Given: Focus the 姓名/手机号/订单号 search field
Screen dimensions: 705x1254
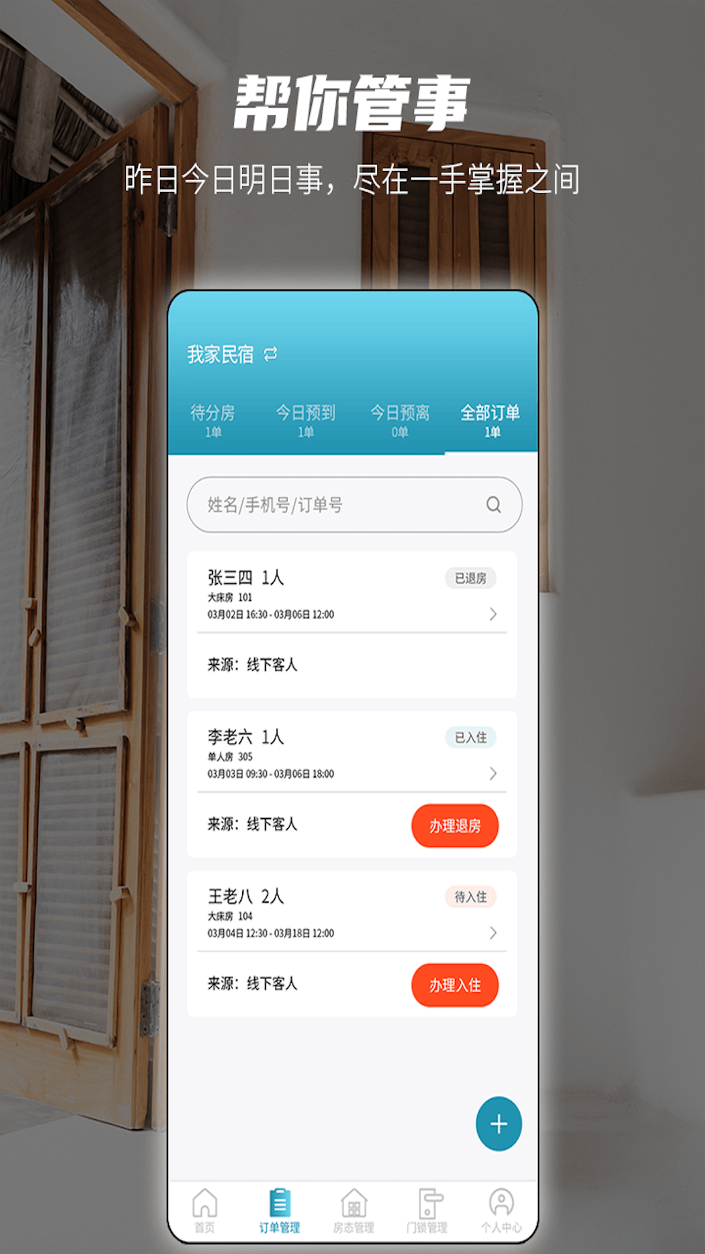Looking at the screenshot, I should click(x=354, y=504).
